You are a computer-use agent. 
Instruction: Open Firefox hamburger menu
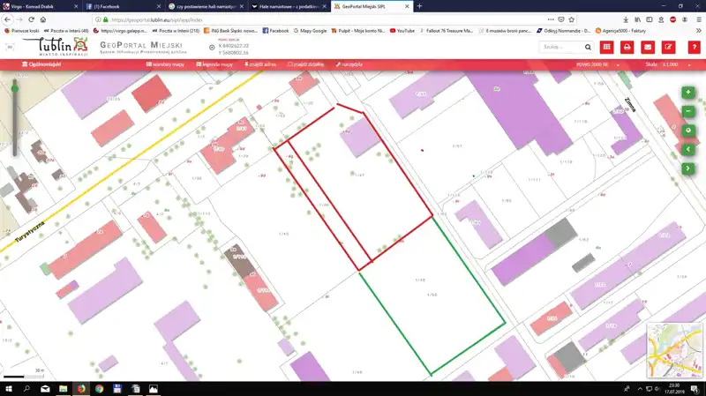699,19
